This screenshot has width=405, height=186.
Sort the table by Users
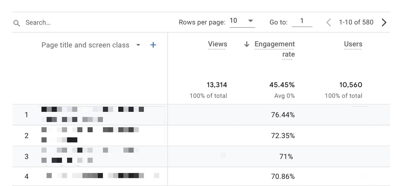pyautogui.click(x=353, y=44)
